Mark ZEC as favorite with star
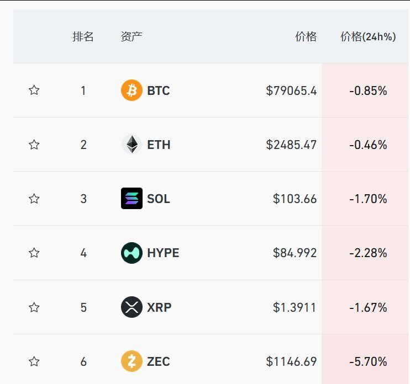The height and width of the screenshot is (384, 410). click(x=34, y=361)
